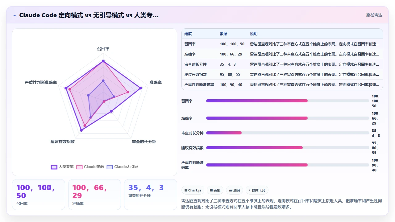Click the 路径雷达 label
This screenshot has width=395, height=222.
click(x=374, y=15)
